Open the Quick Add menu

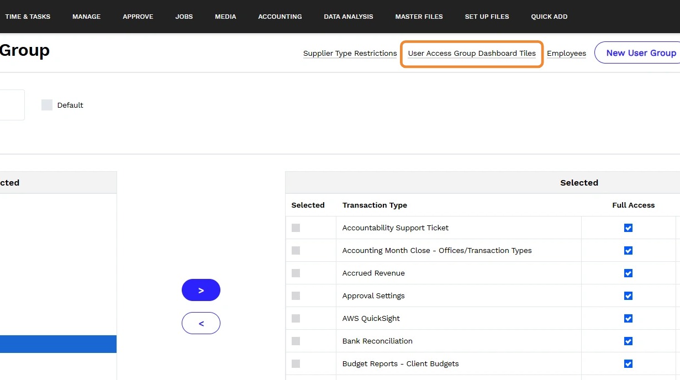549,17
